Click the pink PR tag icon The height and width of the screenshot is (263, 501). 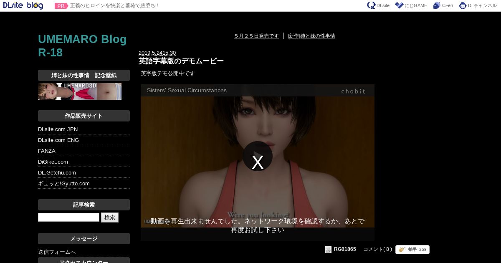pos(61,6)
